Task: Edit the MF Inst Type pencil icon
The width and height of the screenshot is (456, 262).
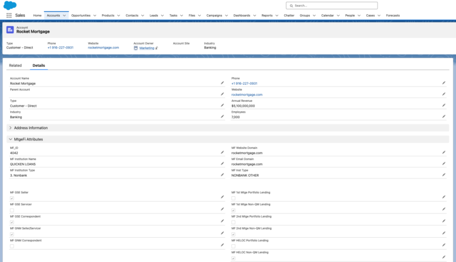Action: [x=444, y=175]
